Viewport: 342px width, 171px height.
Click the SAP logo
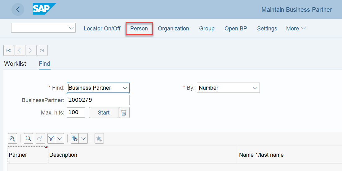pyautogui.click(x=44, y=9)
